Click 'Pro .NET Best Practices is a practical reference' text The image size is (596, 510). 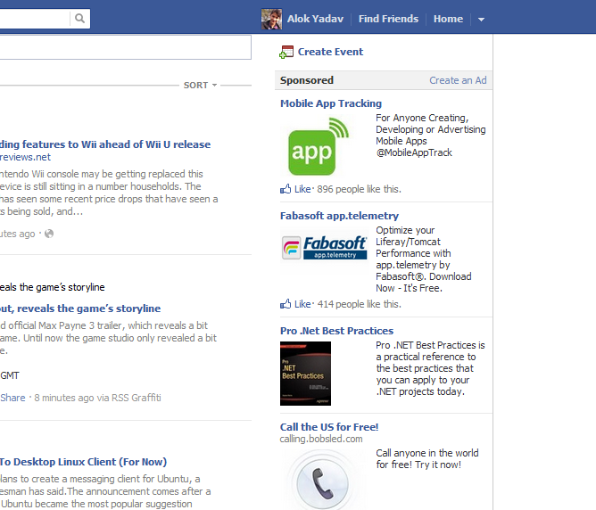tap(430, 368)
